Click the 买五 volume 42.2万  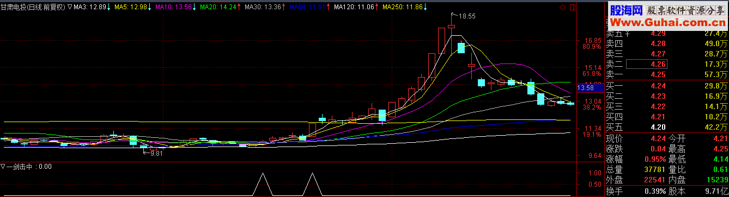[x=716, y=127]
